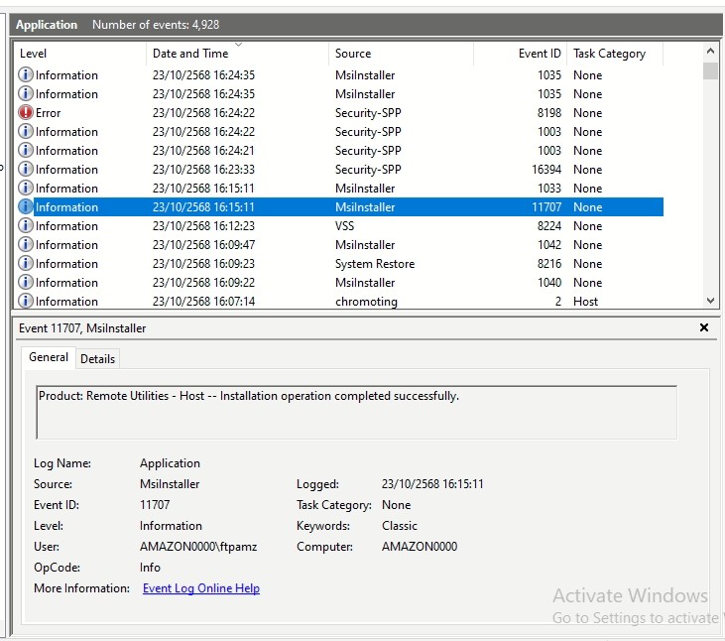
Task: Sort by Date and Time column header
Action: [x=237, y=54]
